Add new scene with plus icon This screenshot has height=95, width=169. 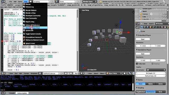pos(76,2)
